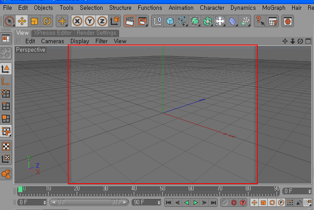Open the Functions menu

click(150, 8)
